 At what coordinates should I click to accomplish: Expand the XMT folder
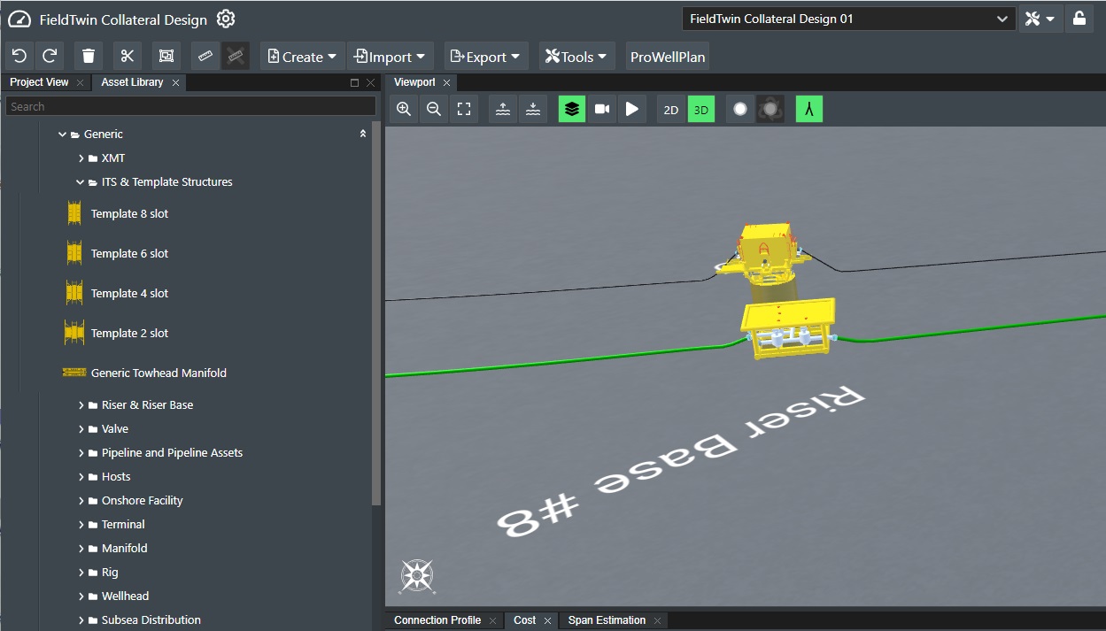81,158
